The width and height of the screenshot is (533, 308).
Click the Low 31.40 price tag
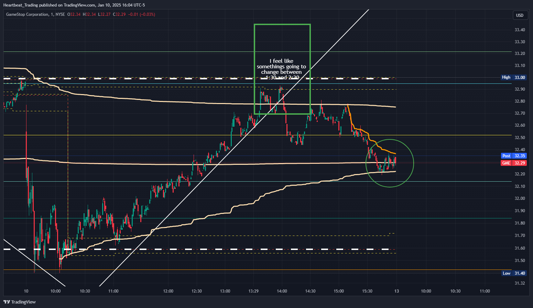tap(514, 273)
